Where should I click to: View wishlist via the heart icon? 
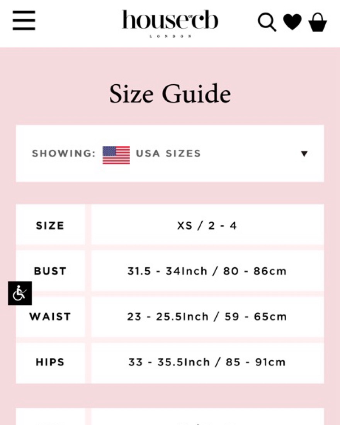pyautogui.click(x=292, y=22)
